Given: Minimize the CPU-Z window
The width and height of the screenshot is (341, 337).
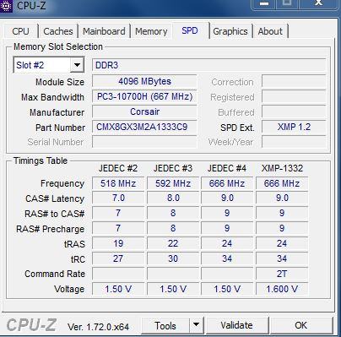Looking at the screenshot, I should [x=264, y=4].
